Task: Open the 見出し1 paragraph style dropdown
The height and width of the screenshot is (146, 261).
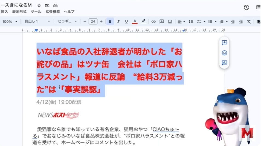Action: tap(37, 22)
